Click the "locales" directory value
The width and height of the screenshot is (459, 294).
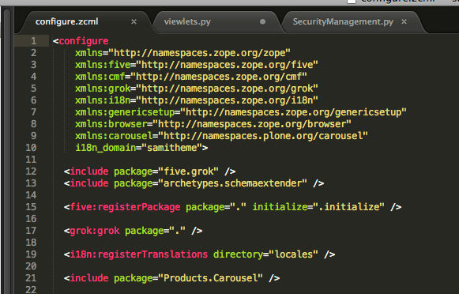tap(293, 254)
